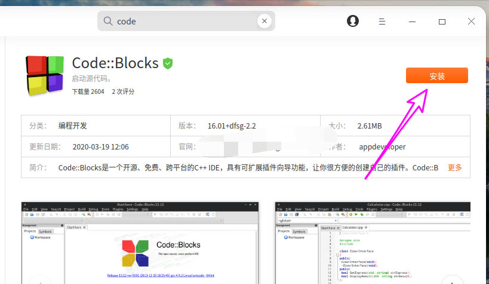
Task: Click the 编程开发 category value
Action: tap(73, 126)
